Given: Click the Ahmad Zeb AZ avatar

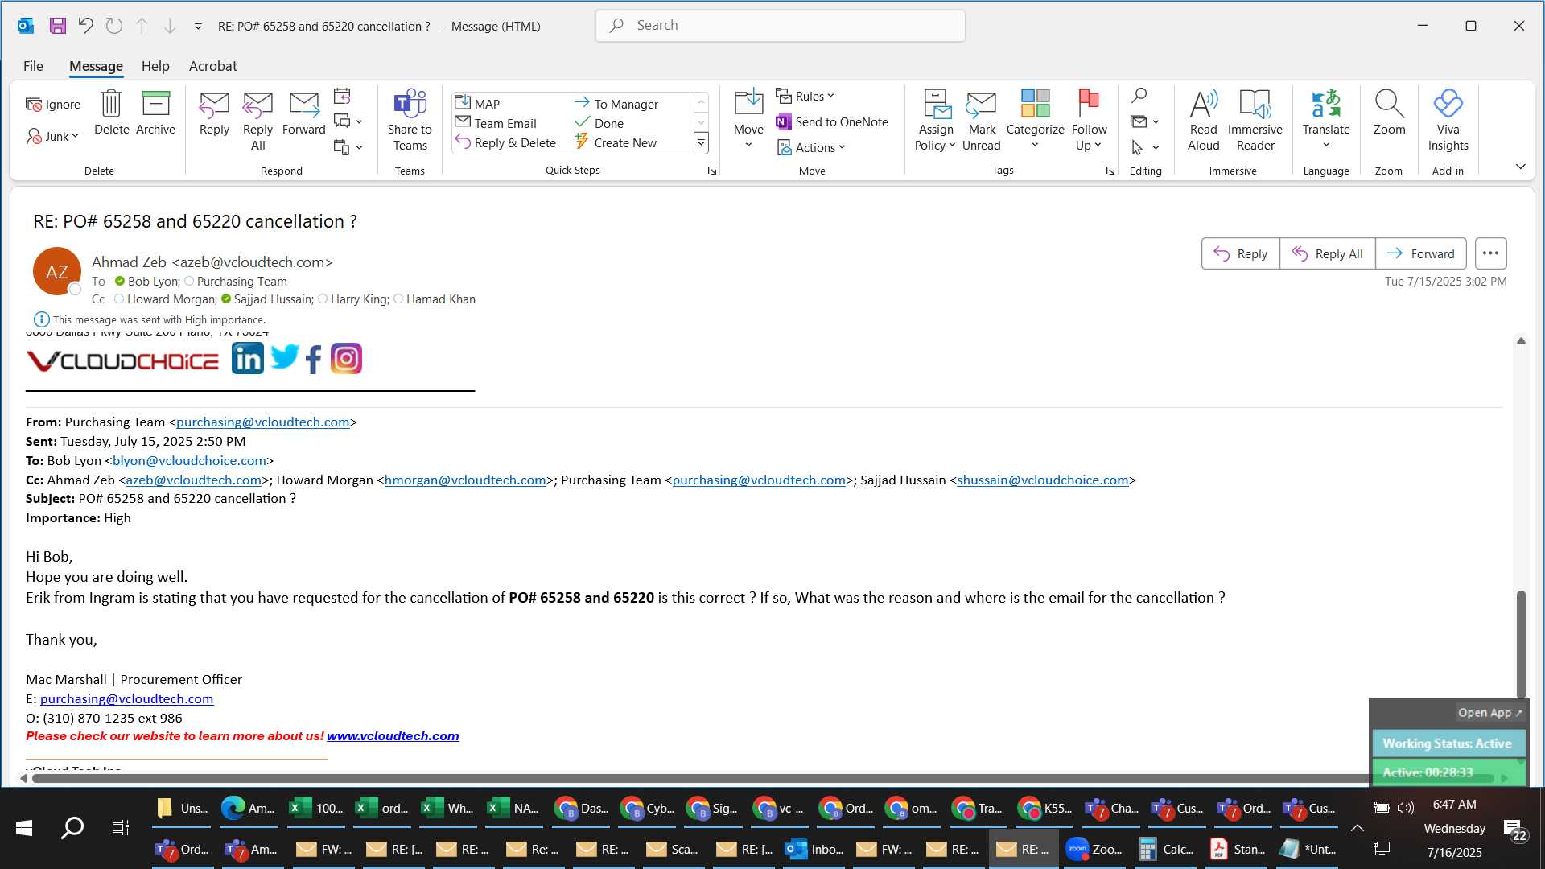Looking at the screenshot, I should [57, 272].
